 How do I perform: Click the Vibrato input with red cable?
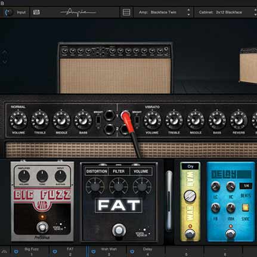(x=125, y=115)
